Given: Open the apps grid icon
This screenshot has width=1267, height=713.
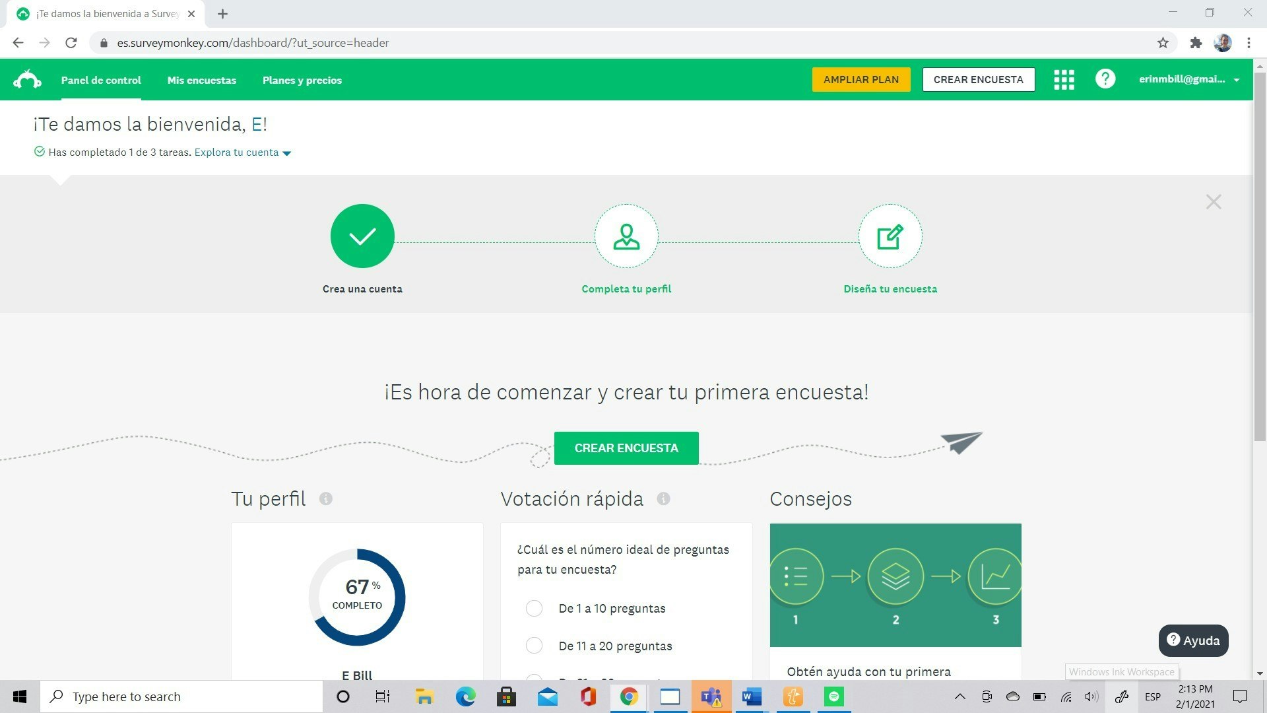Looking at the screenshot, I should click(x=1064, y=80).
